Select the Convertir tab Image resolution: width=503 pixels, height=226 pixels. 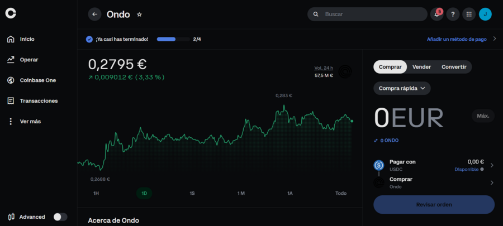[x=454, y=67]
